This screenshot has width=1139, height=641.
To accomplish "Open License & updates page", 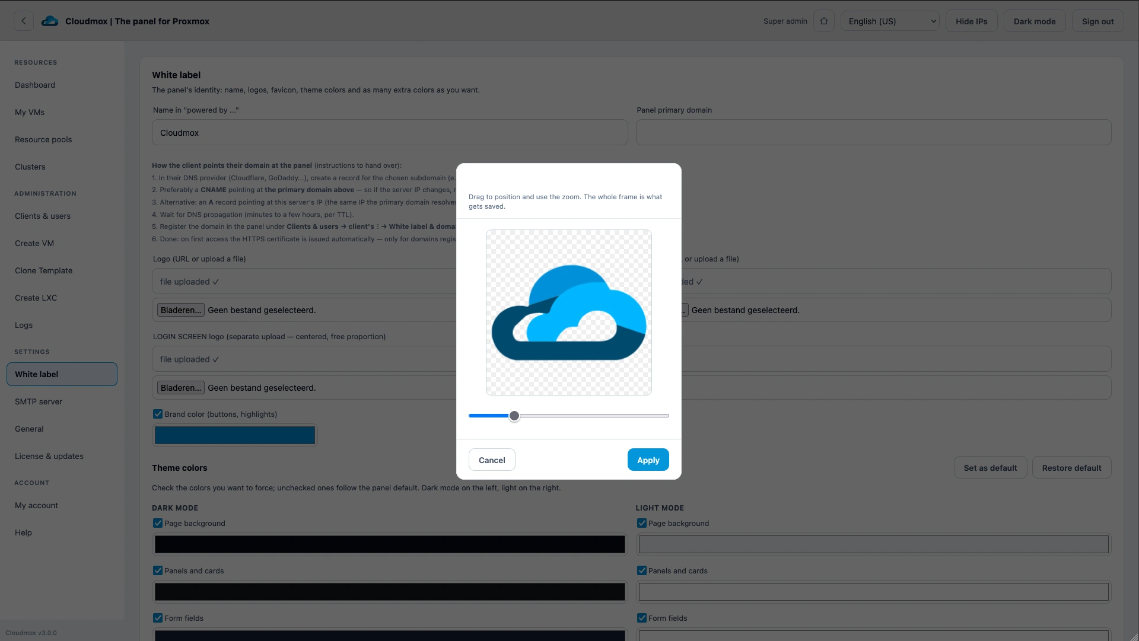I will pos(62,456).
